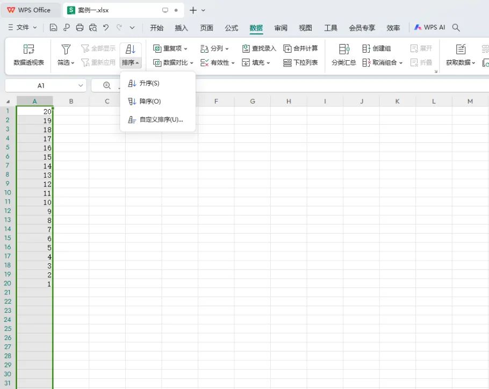Image resolution: width=489 pixels, height=389 pixels.
Task: Click the Filter (筛选) funnel icon
Action: click(66, 49)
